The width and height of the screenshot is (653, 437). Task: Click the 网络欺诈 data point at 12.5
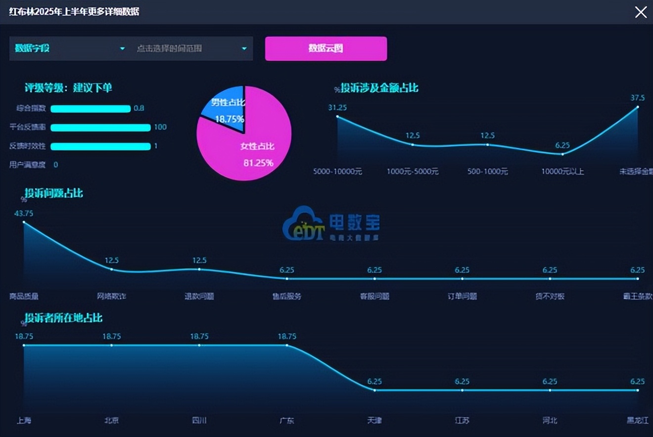[111, 269]
